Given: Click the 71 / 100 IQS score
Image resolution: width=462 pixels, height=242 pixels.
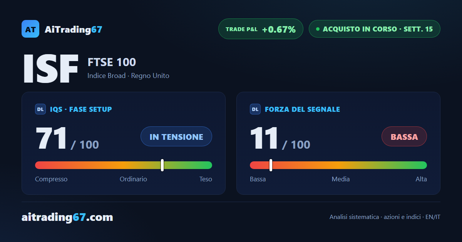Looking at the screenshot, I should pyautogui.click(x=67, y=138).
